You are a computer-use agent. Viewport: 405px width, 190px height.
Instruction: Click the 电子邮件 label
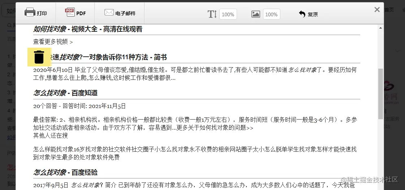coord(125,13)
